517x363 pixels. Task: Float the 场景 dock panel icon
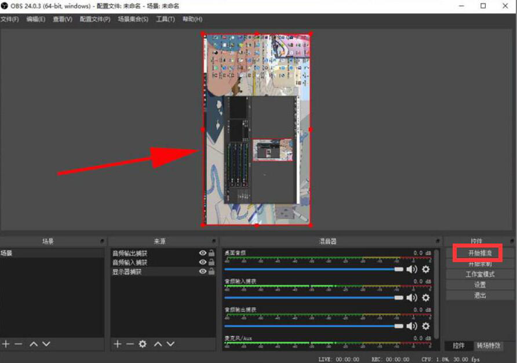point(102,241)
